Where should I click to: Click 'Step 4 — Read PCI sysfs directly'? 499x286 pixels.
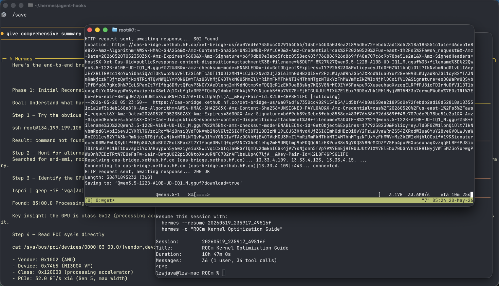58,234
